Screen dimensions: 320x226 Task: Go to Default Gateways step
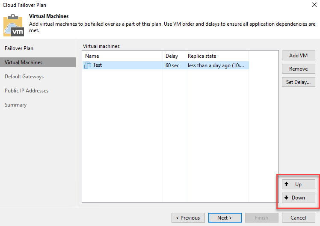pos(24,77)
